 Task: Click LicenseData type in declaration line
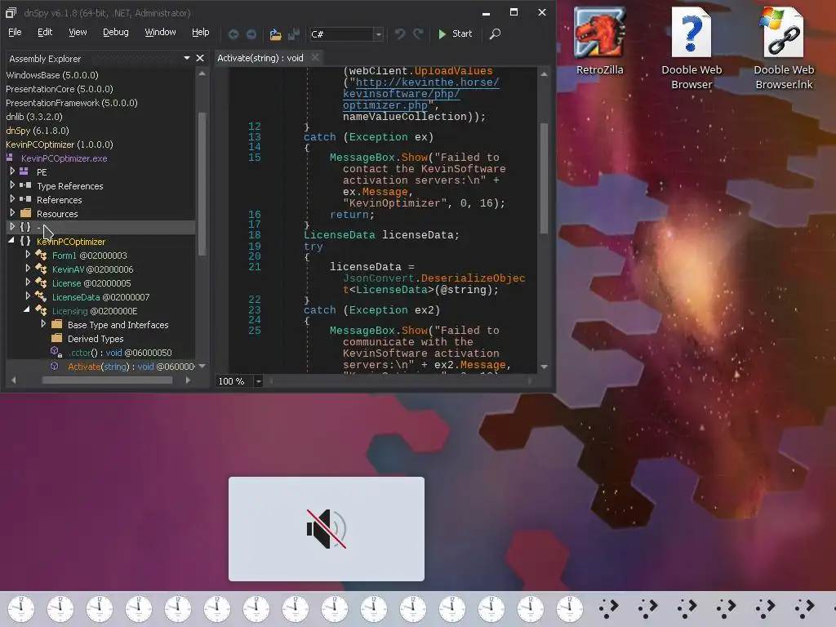pyautogui.click(x=339, y=235)
